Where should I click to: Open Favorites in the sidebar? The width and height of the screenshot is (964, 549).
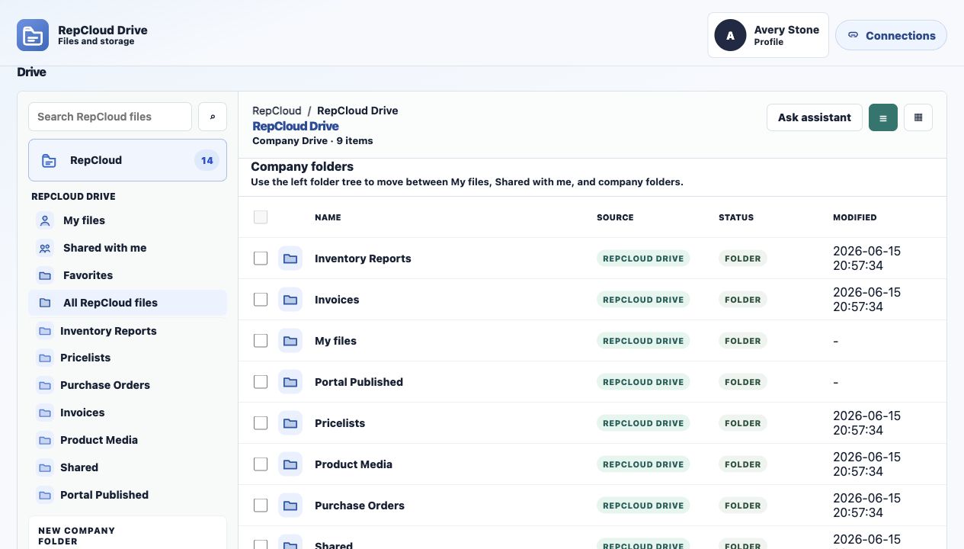pos(127,275)
